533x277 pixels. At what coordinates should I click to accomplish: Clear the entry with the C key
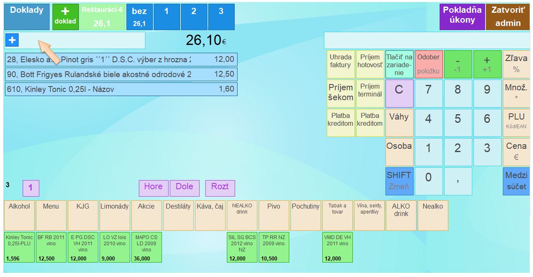point(399,94)
